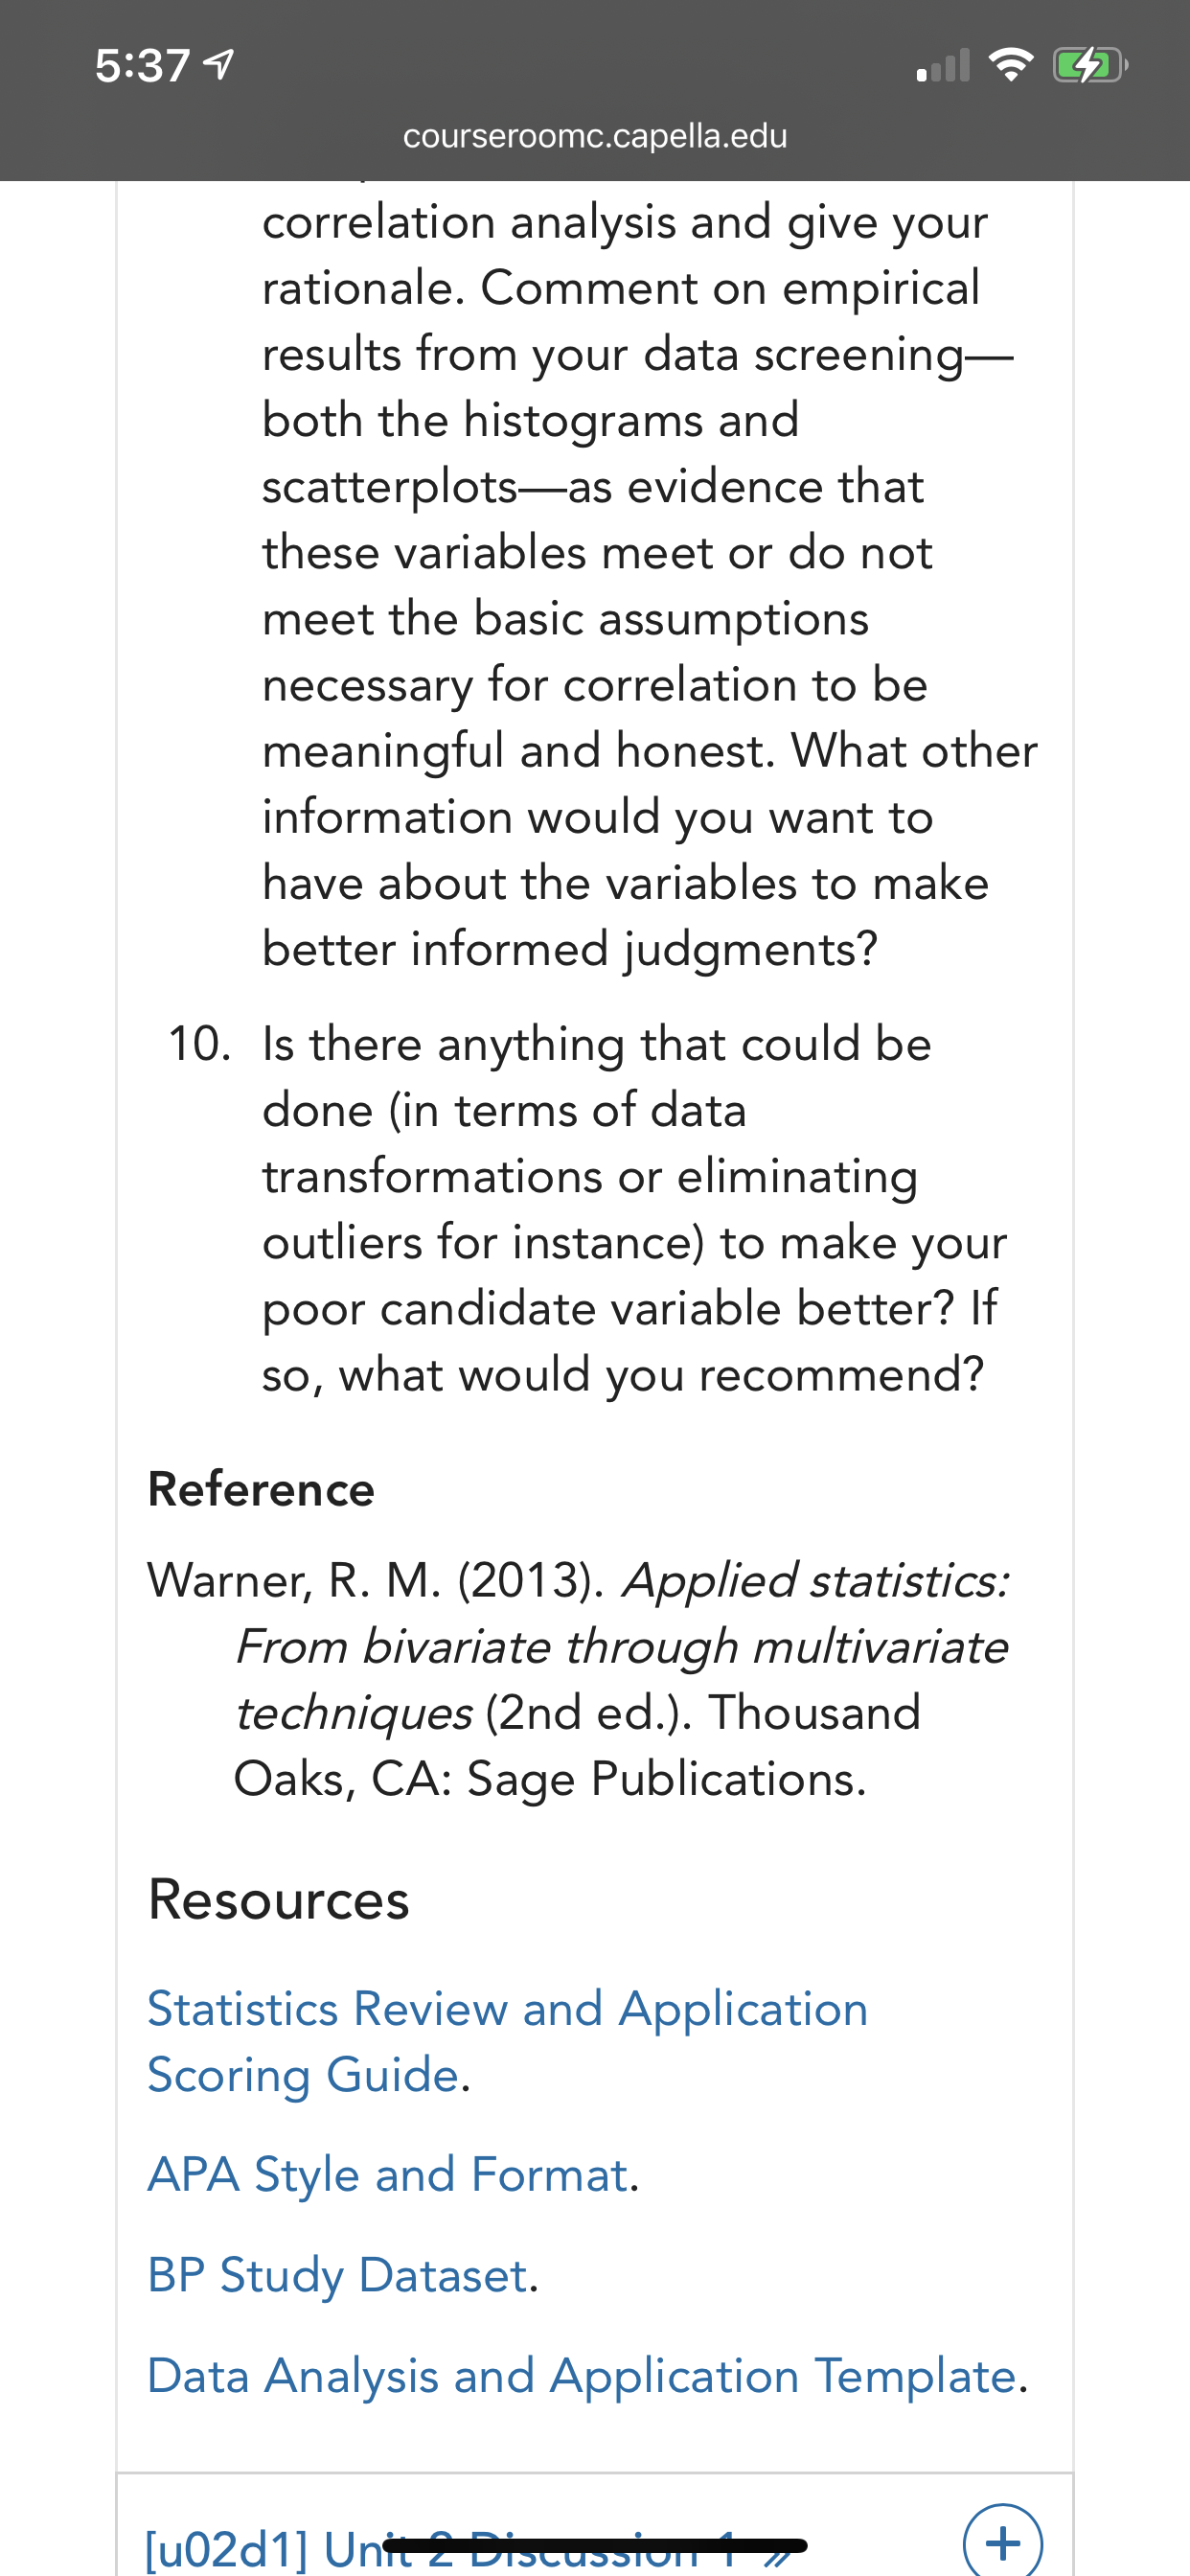Click list item number 10 text
Screen dimensions: 1190x2576
600,1209
